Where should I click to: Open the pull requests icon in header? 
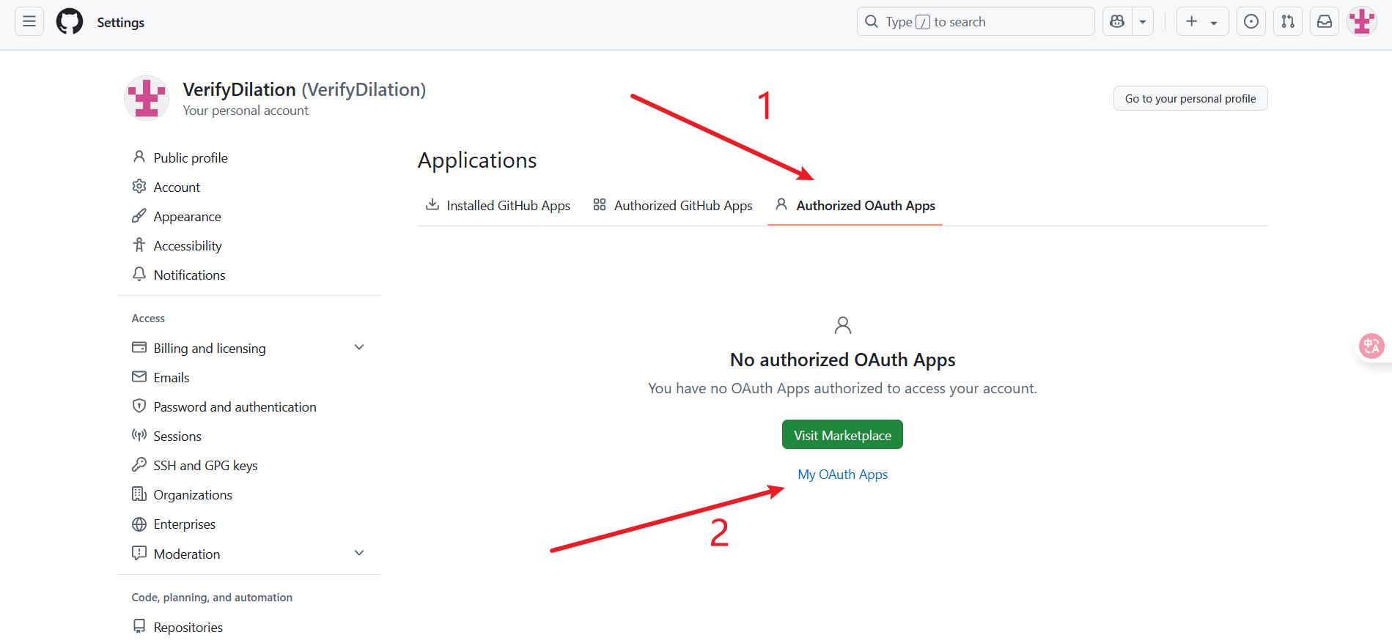point(1288,22)
